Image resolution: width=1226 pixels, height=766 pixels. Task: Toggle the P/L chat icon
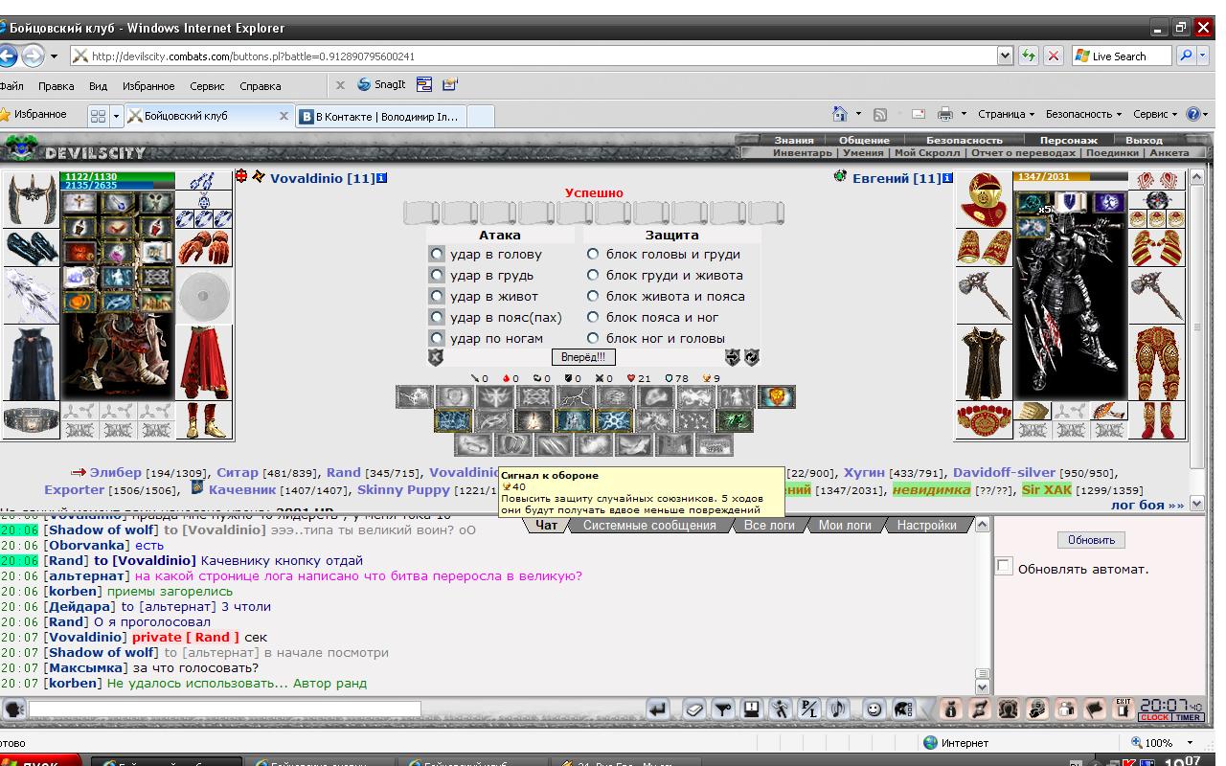click(809, 710)
